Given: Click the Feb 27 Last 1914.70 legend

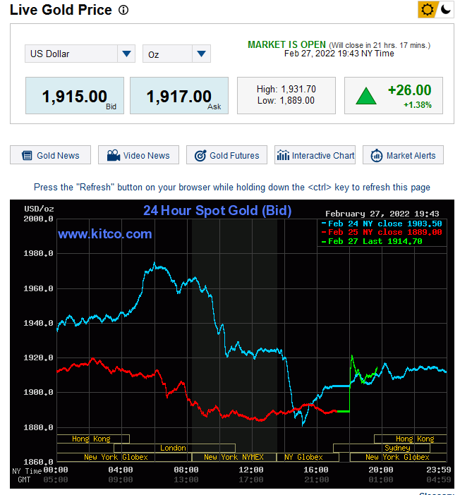Looking at the screenshot, I should click(x=372, y=241).
